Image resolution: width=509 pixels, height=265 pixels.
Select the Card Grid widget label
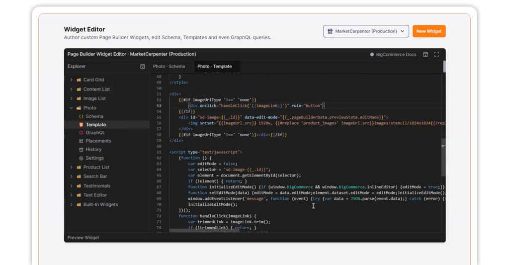coord(93,80)
